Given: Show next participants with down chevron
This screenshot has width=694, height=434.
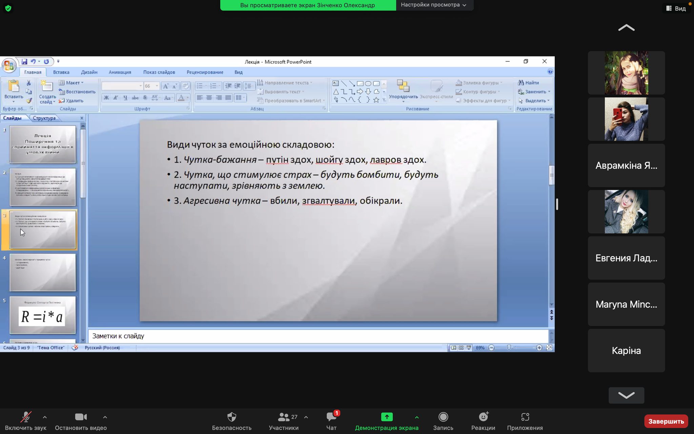Looking at the screenshot, I should click(626, 395).
